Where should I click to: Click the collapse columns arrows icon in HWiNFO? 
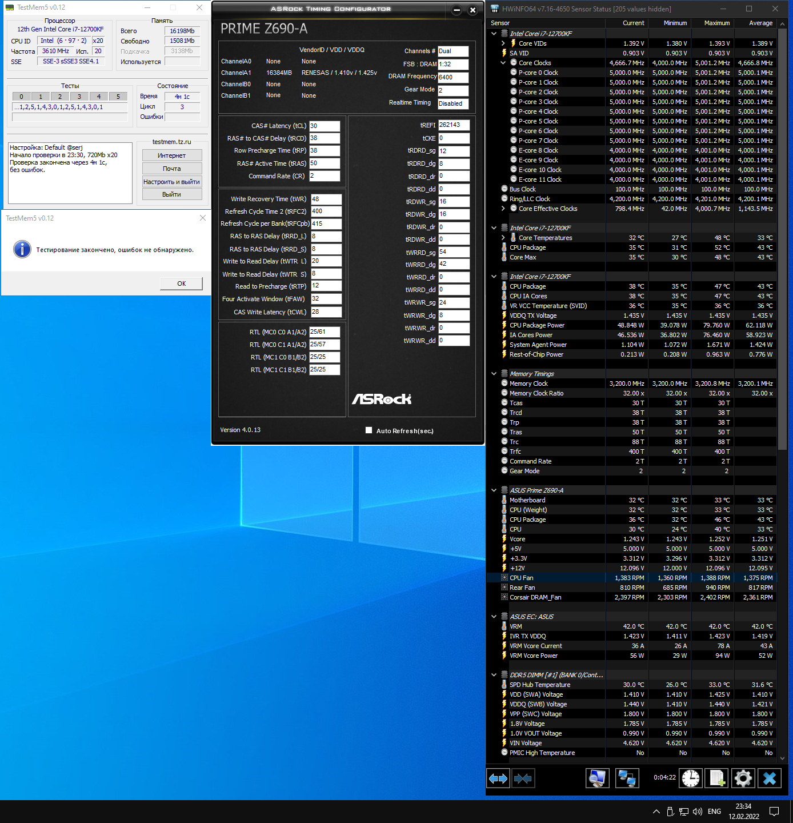[x=523, y=778]
